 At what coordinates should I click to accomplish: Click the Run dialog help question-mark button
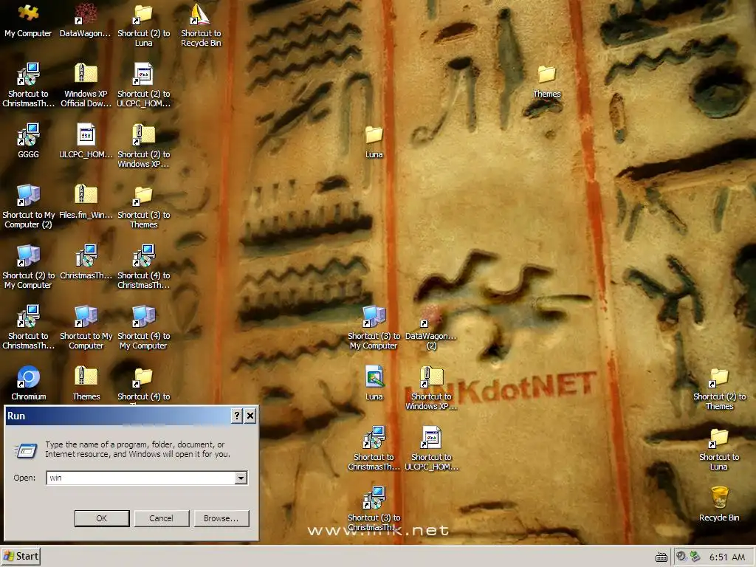pos(237,416)
